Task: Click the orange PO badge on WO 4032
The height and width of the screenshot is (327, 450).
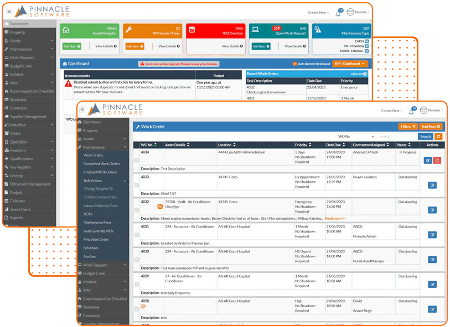Action: (160, 207)
